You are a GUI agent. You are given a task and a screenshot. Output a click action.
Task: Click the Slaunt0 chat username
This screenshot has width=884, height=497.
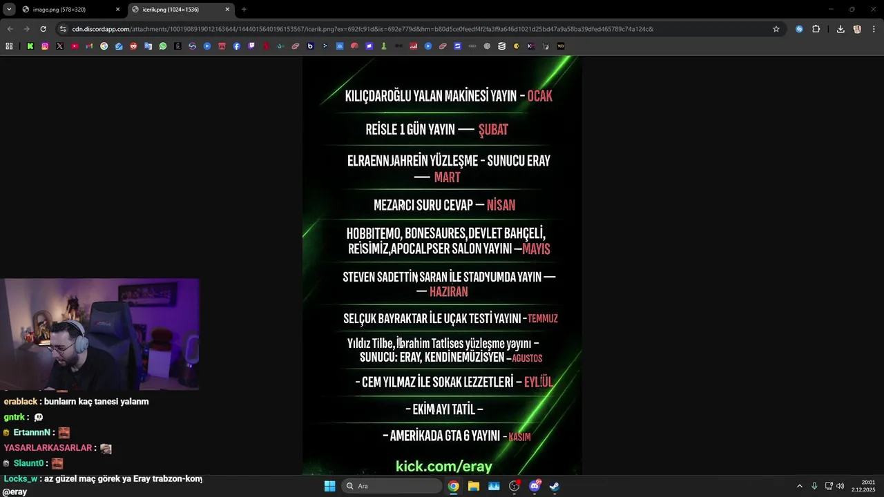tap(28, 463)
